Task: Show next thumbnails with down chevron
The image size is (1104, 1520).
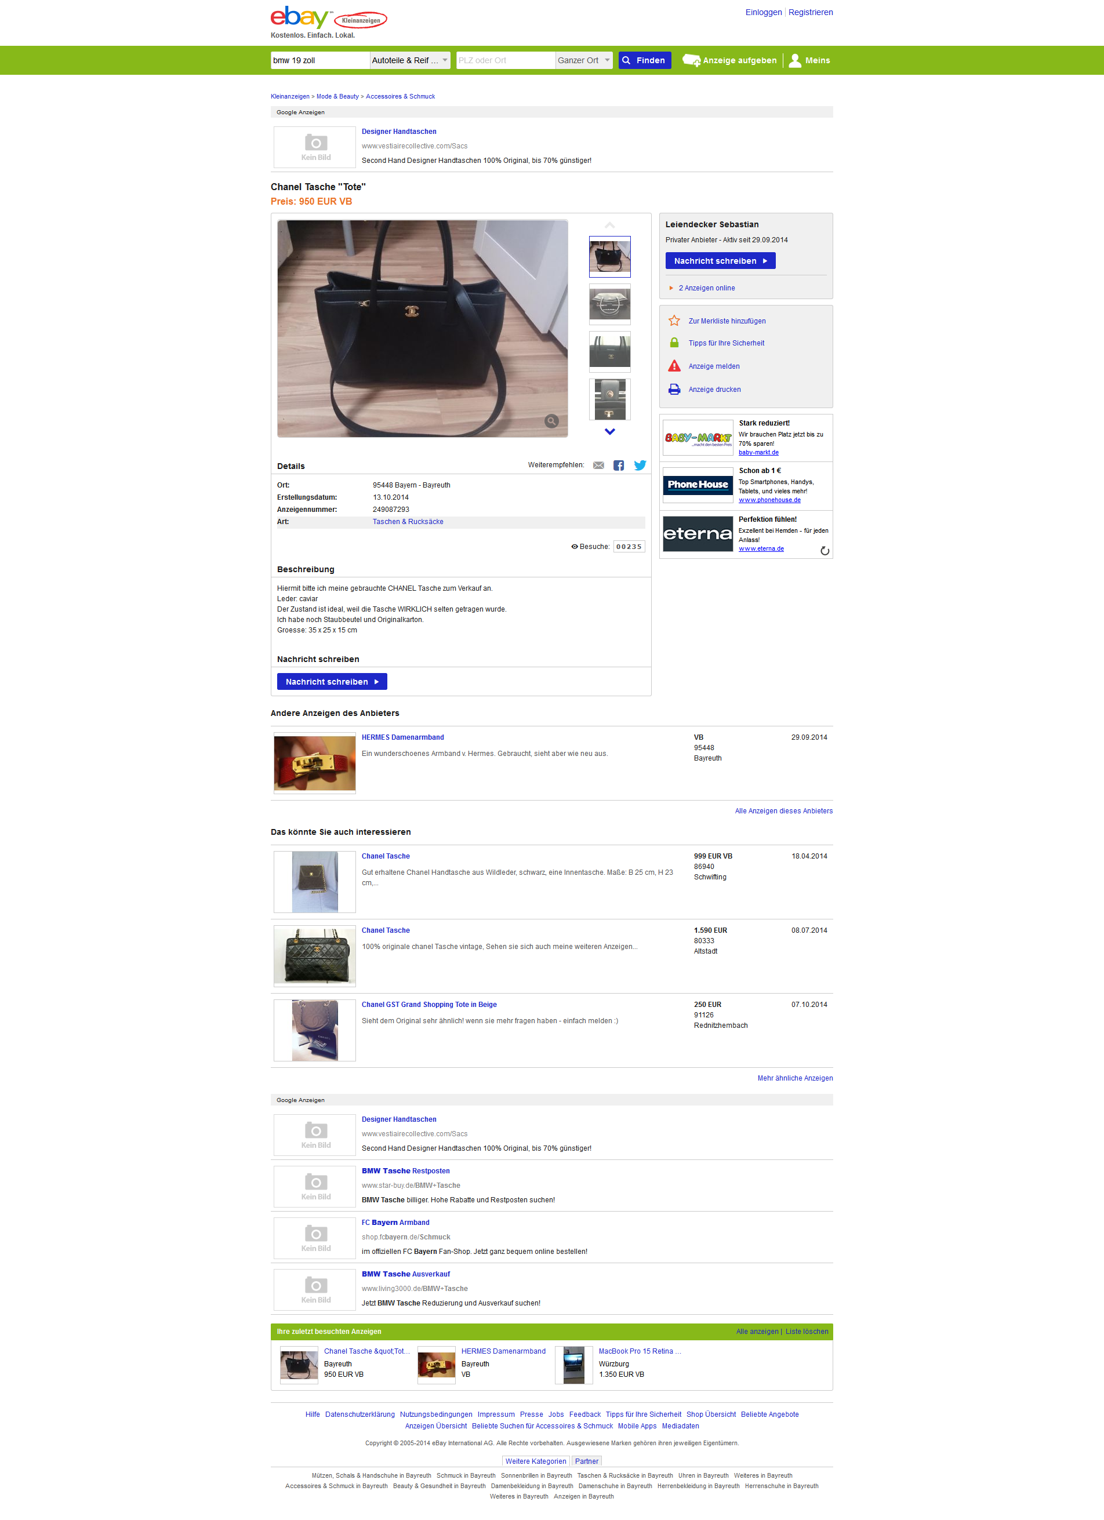Action: tap(610, 432)
